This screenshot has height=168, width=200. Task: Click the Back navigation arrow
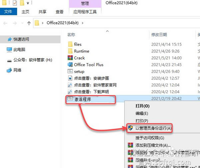(5, 23)
